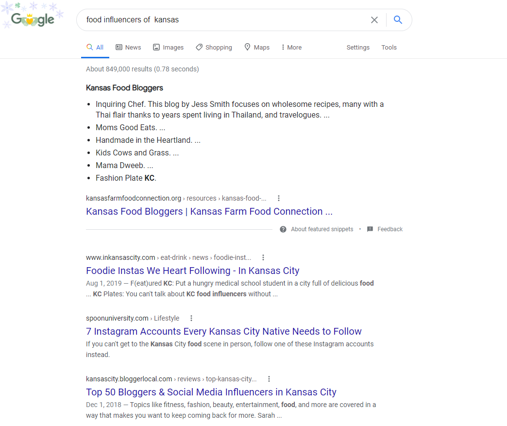
Task: Switch to the News tab
Action: point(128,48)
